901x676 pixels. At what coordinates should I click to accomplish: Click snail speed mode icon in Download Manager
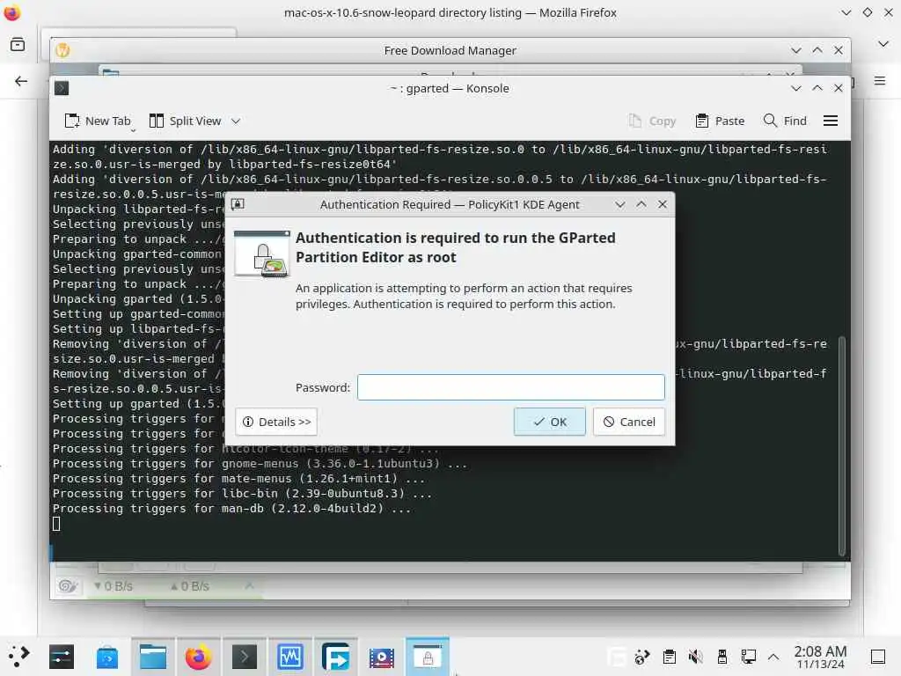tap(68, 585)
